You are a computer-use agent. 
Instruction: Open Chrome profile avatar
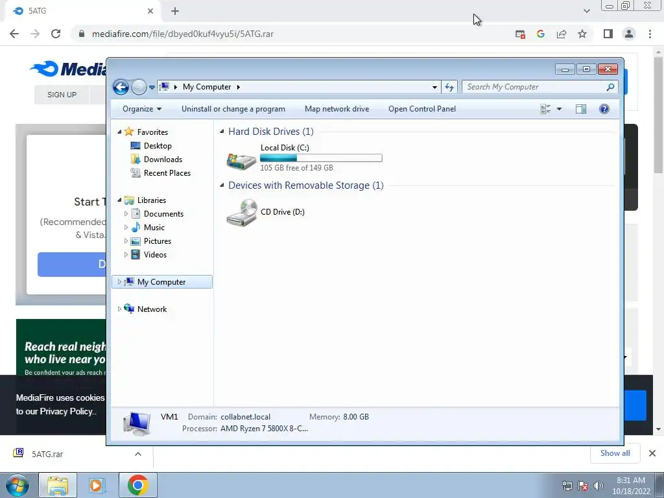[629, 34]
